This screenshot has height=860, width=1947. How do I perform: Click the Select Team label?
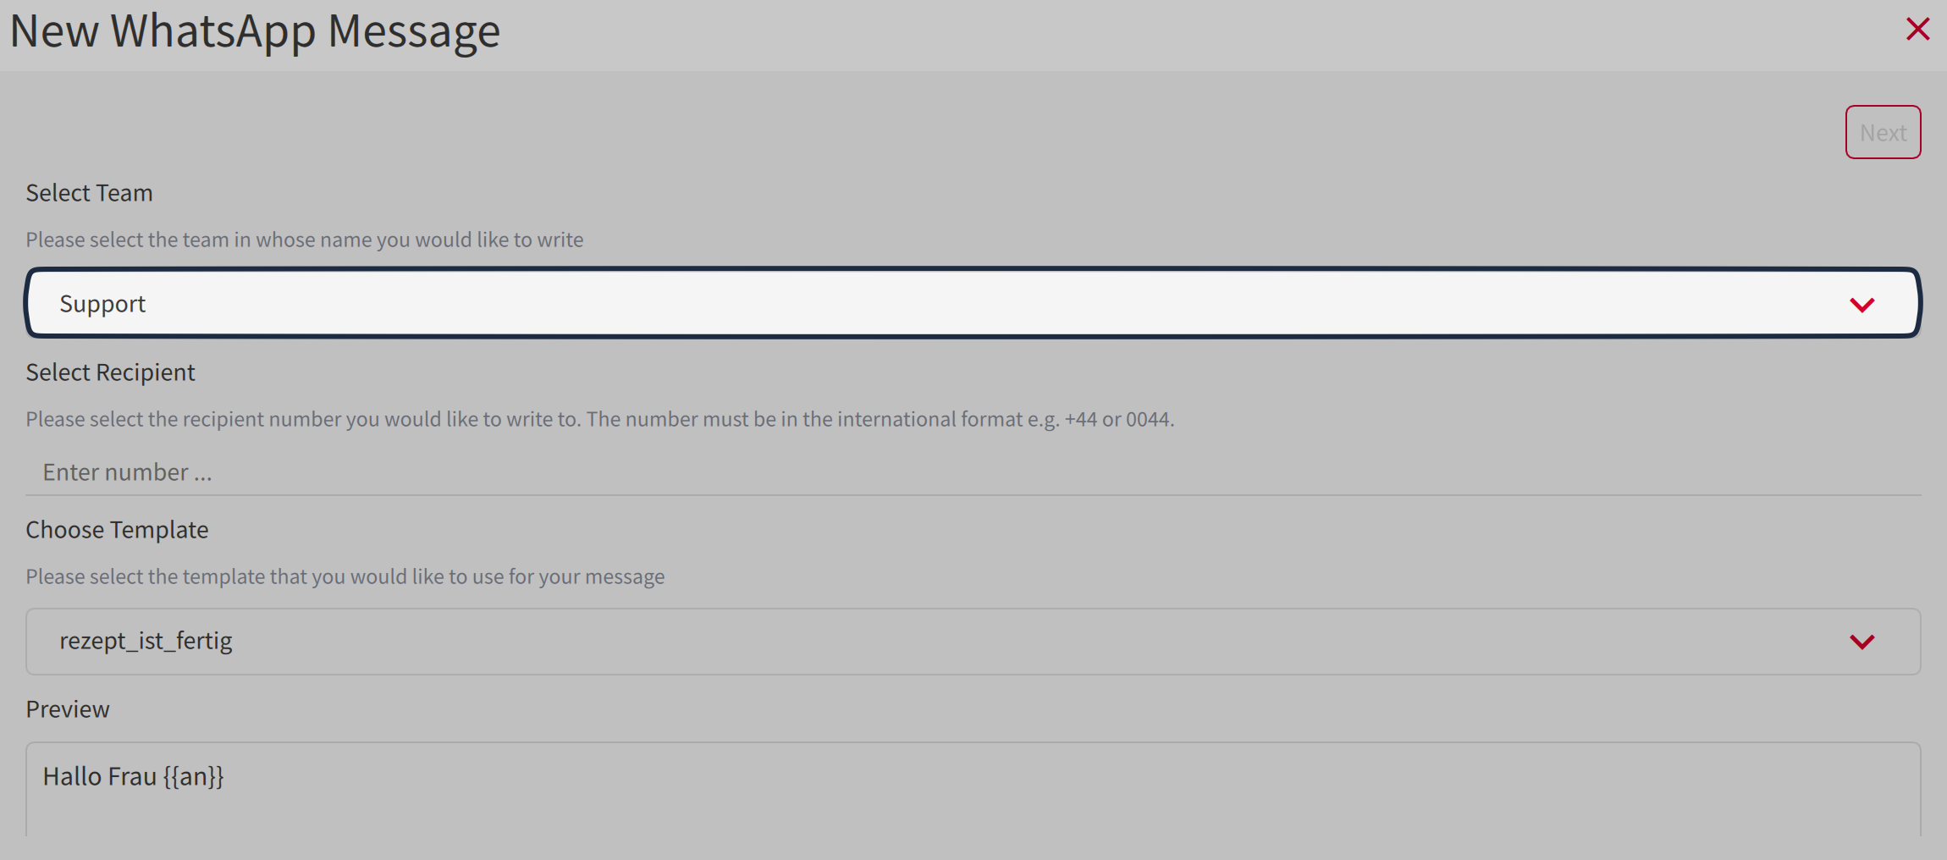89,193
